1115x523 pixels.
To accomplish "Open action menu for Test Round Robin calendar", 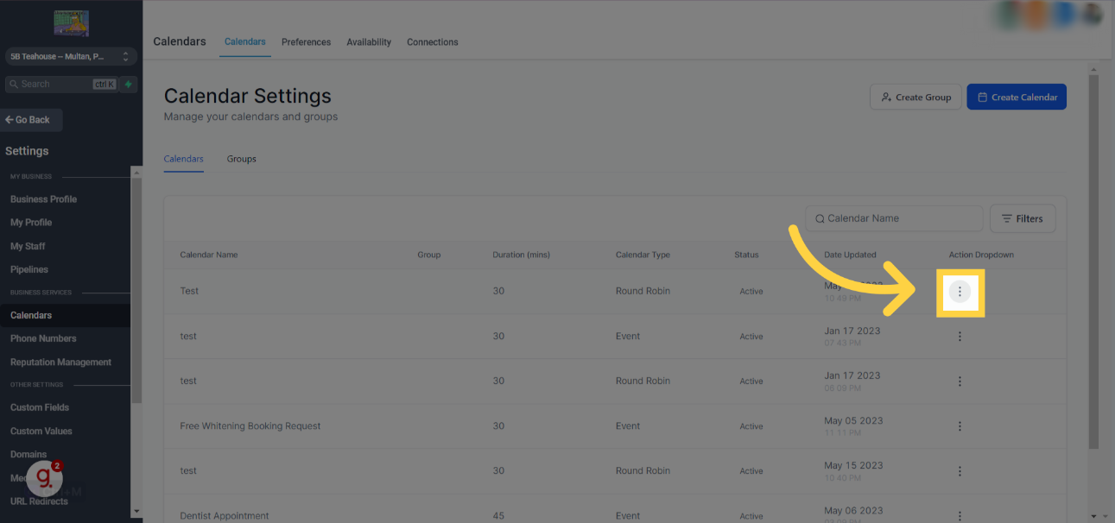I will click(960, 292).
